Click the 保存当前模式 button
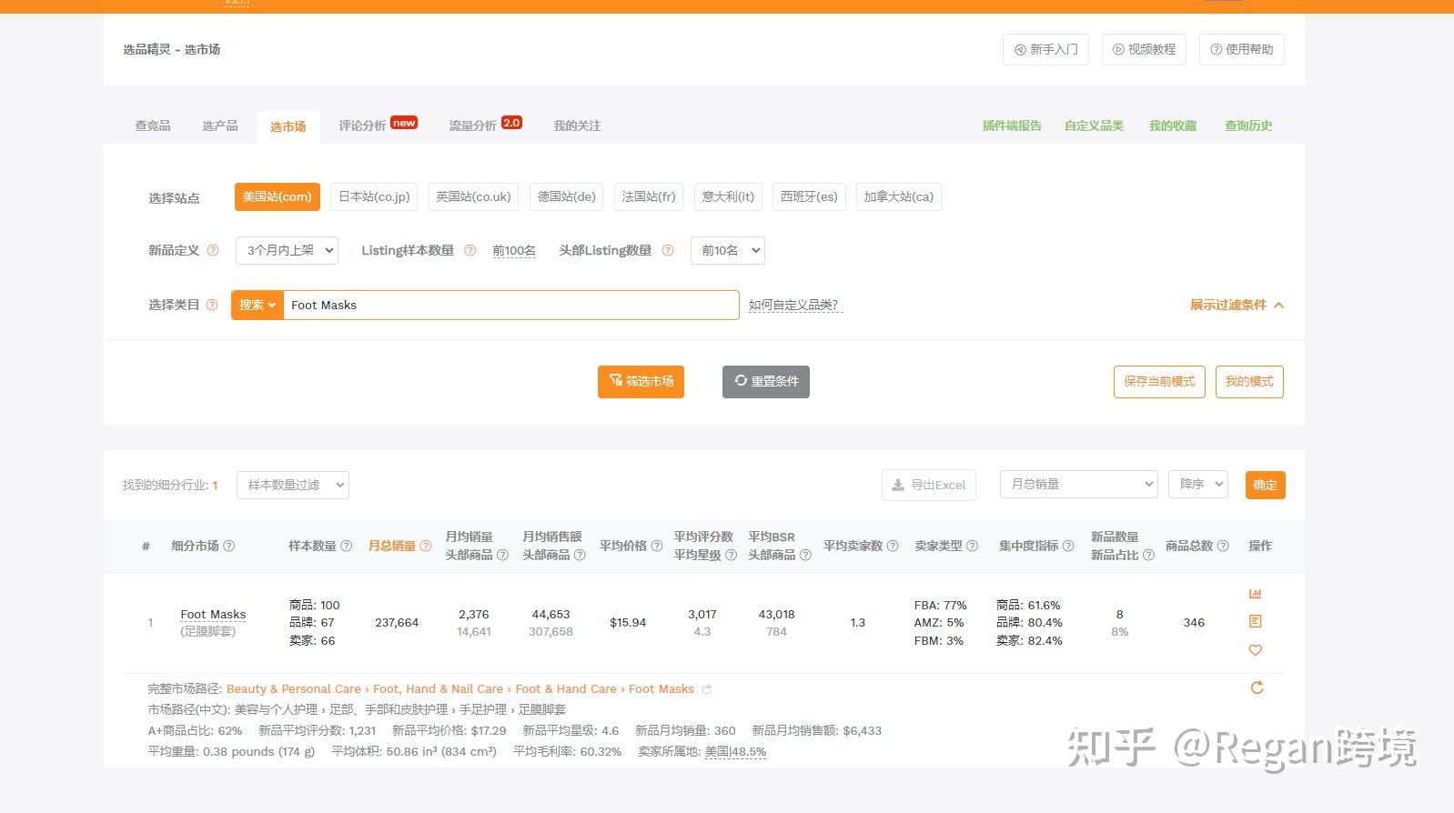 (x=1159, y=382)
